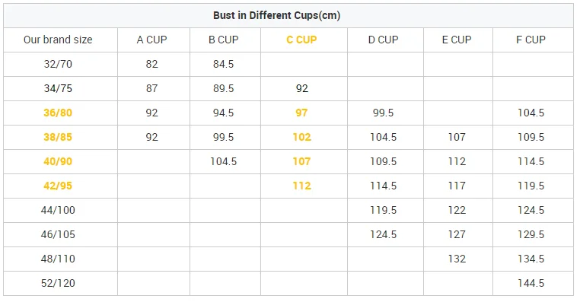Click the 84.5 value in B CUP column

224,64
